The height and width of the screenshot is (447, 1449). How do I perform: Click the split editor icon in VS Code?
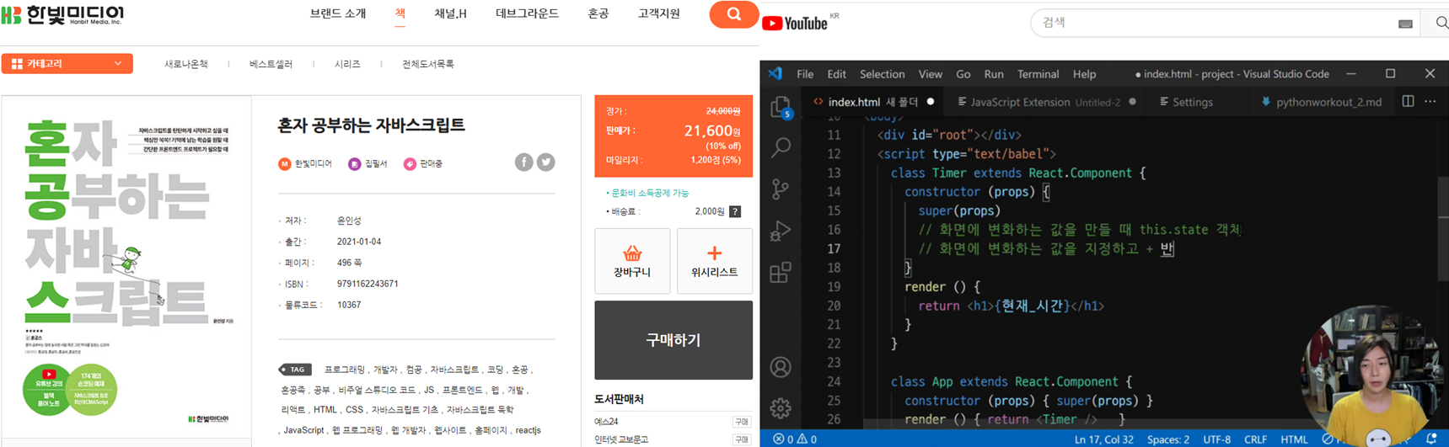(x=1408, y=101)
